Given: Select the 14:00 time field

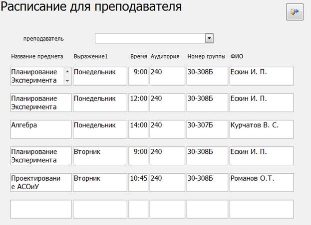Looking at the screenshot, I should click(138, 129).
